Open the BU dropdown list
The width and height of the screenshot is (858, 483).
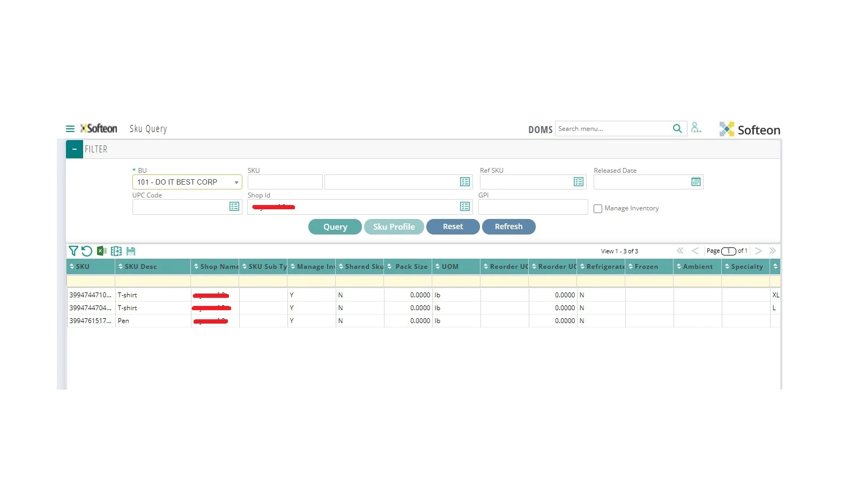(236, 182)
